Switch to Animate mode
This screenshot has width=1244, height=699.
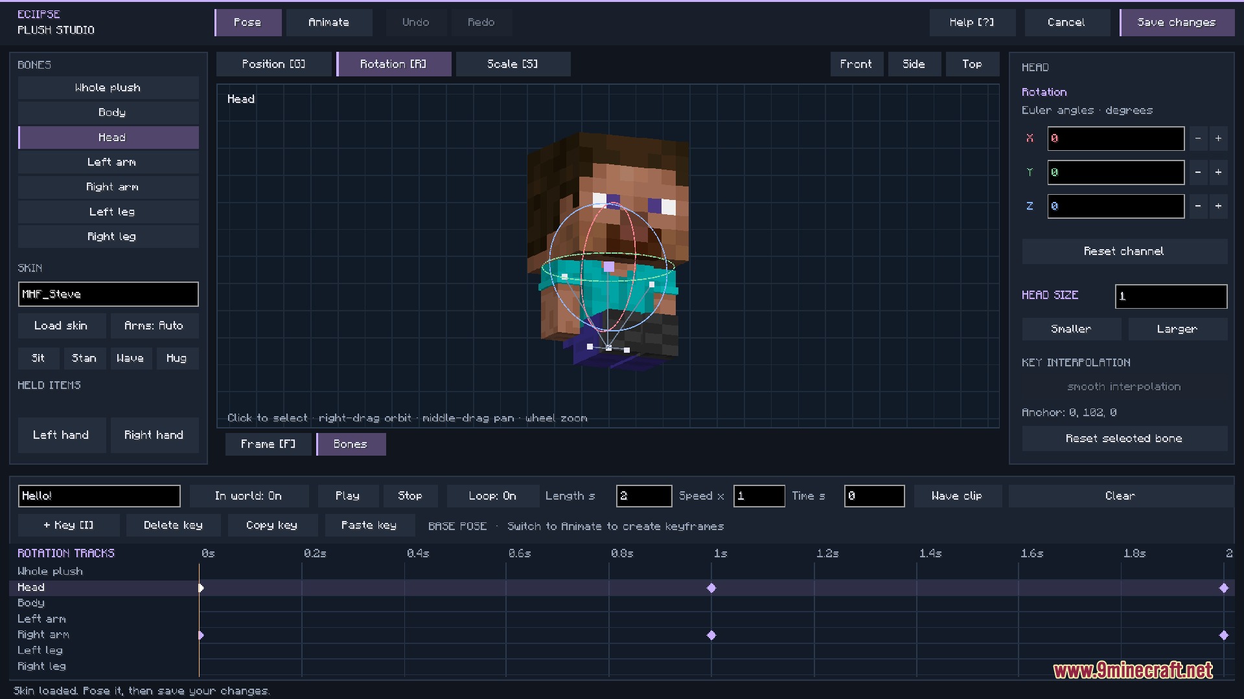click(329, 23)
